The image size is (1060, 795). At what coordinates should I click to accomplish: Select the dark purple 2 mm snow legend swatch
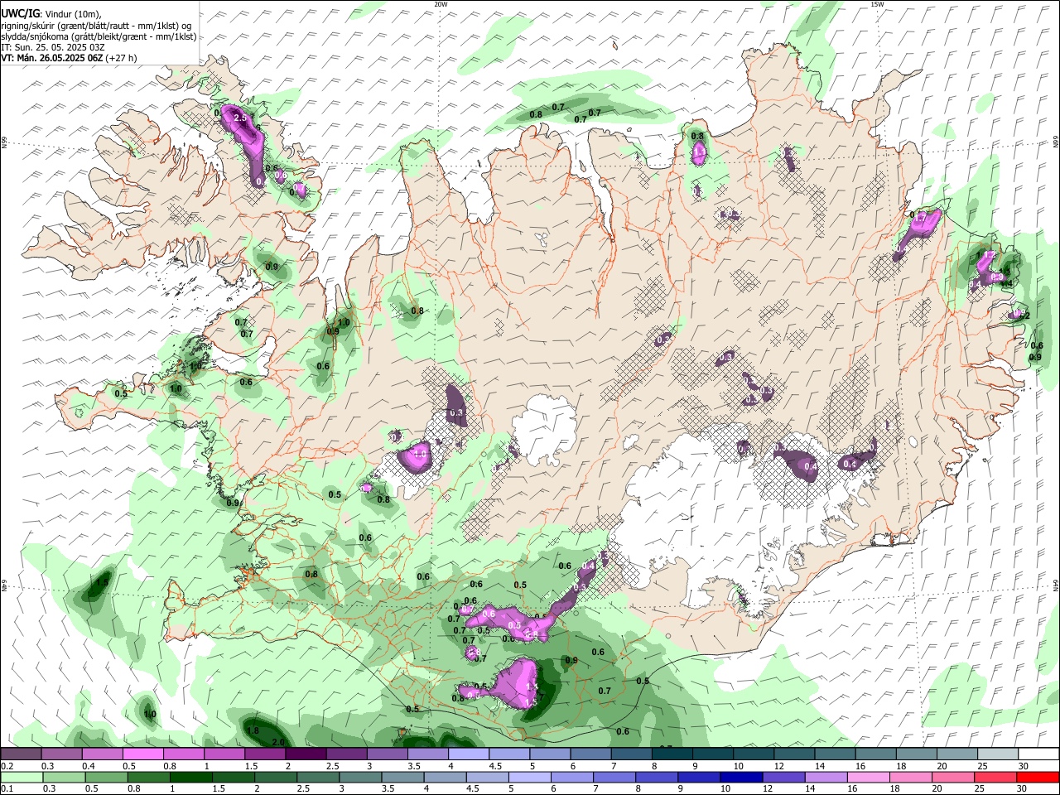306,754
